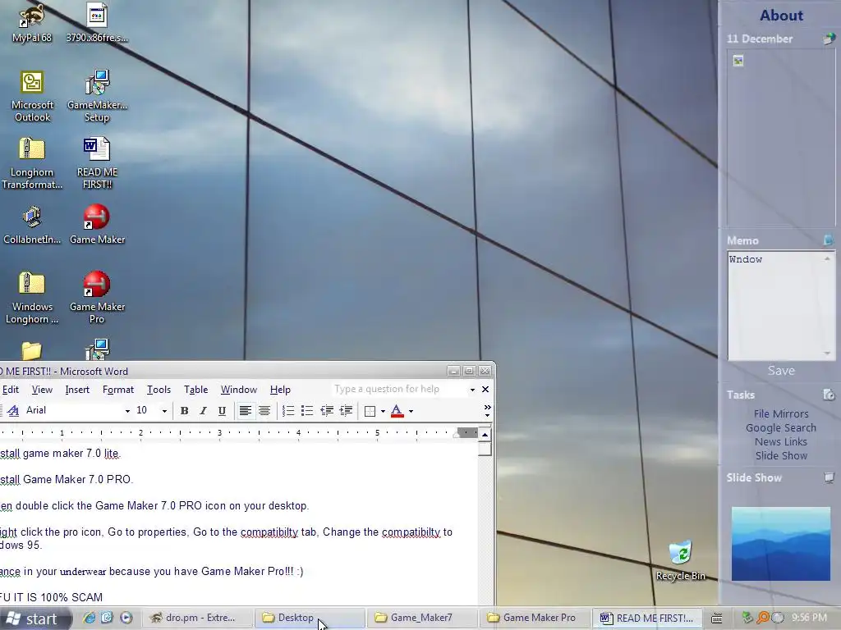Select the 3790.x86fre desktop file icon

tap(97, 24)
